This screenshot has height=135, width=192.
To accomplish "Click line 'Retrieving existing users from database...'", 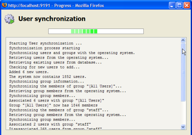I will tap(55, 62).
